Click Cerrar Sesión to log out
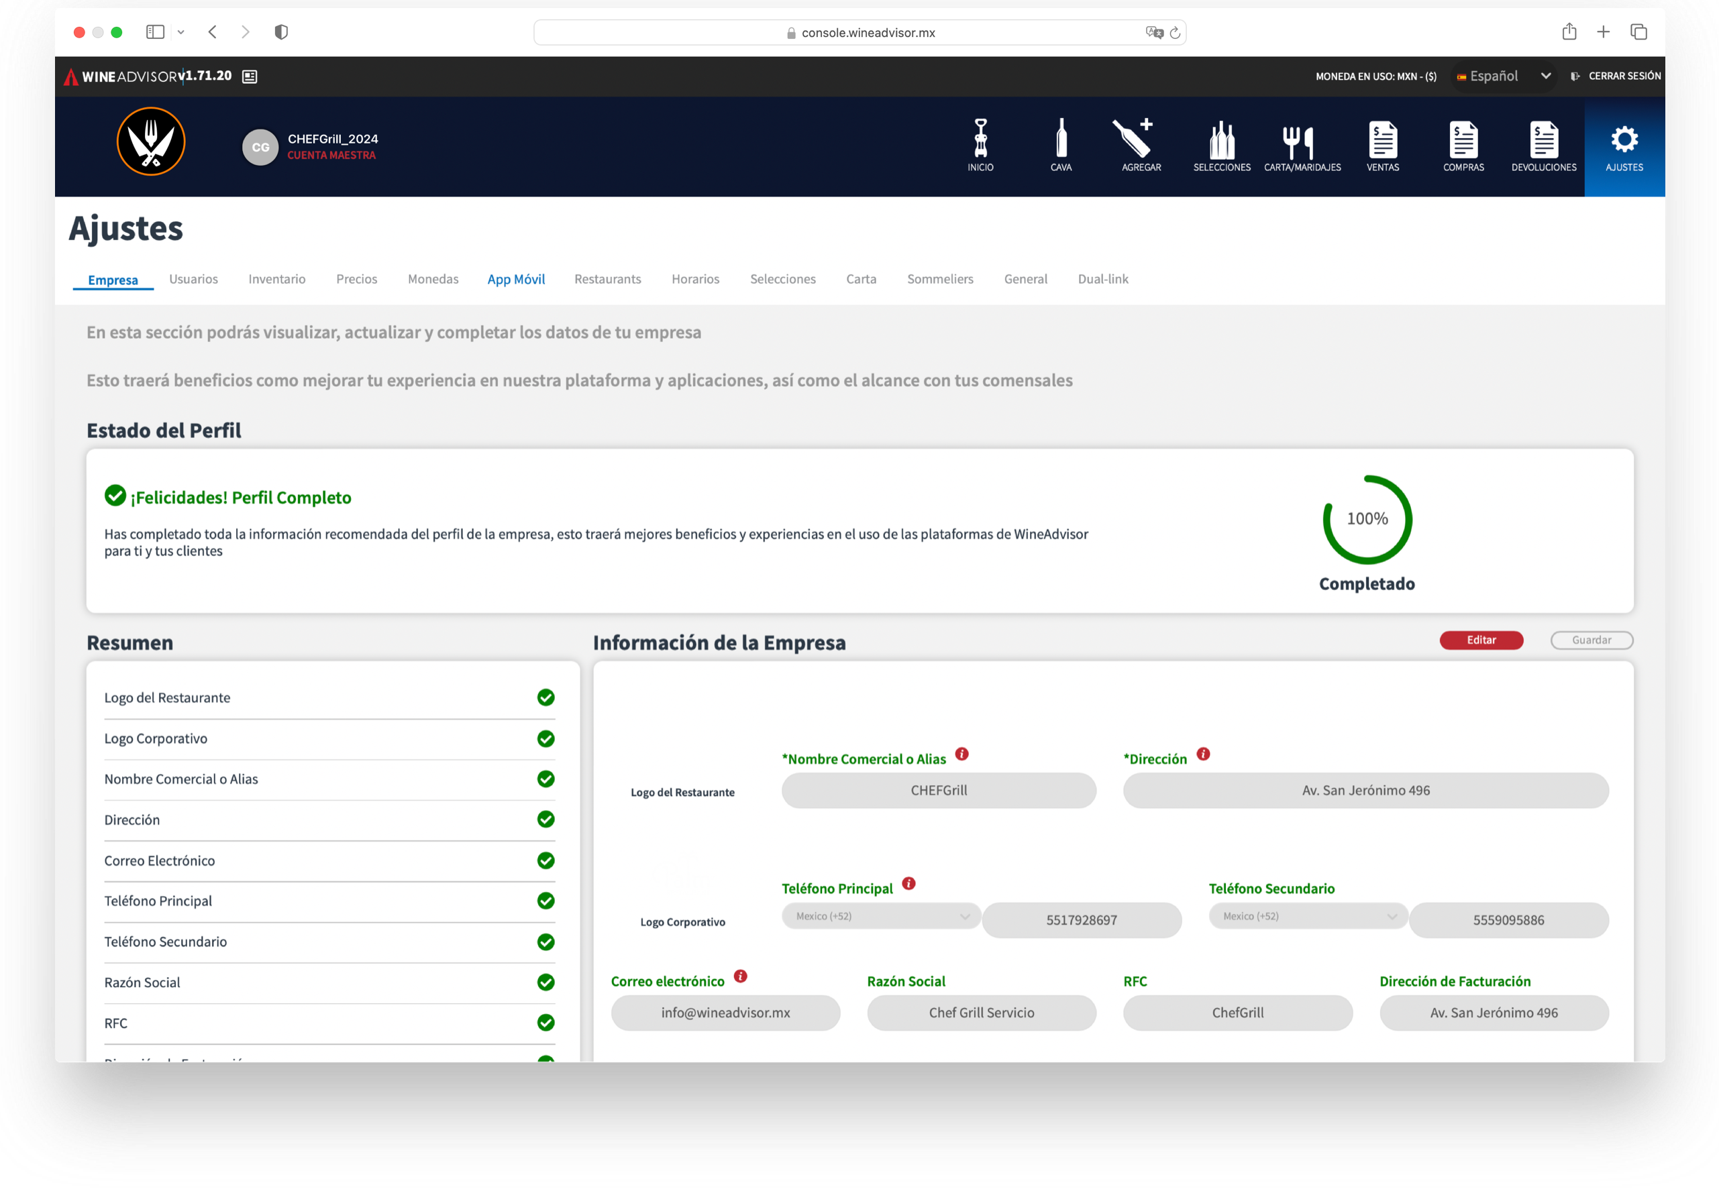 coord(1615,76)
